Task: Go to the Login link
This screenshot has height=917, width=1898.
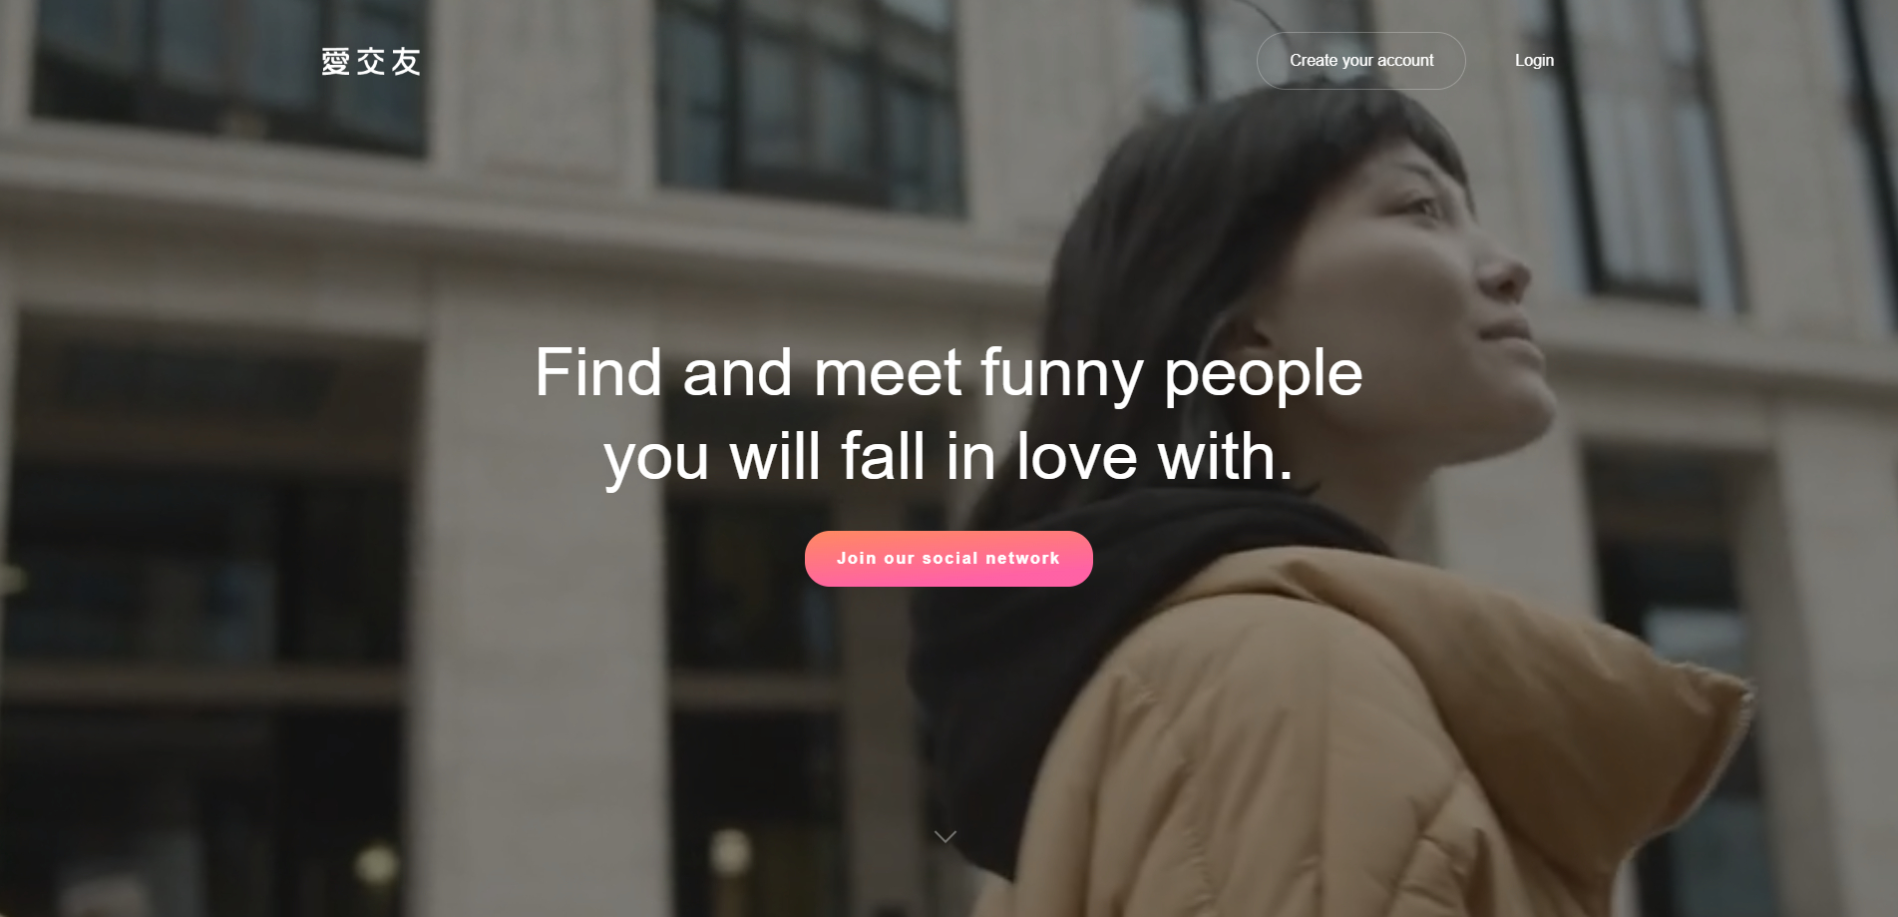Action: (1534, 61)
